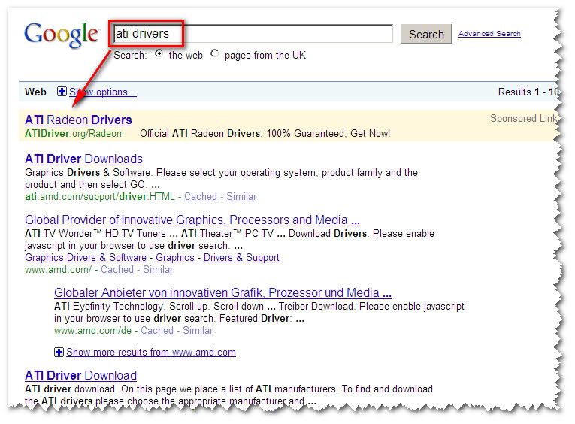Open the Drivers & Support sublink
Screen dimensions: 575x424
click(x=241, y=257)
